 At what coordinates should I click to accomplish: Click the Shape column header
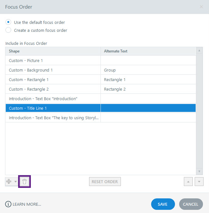pos(53,51)
